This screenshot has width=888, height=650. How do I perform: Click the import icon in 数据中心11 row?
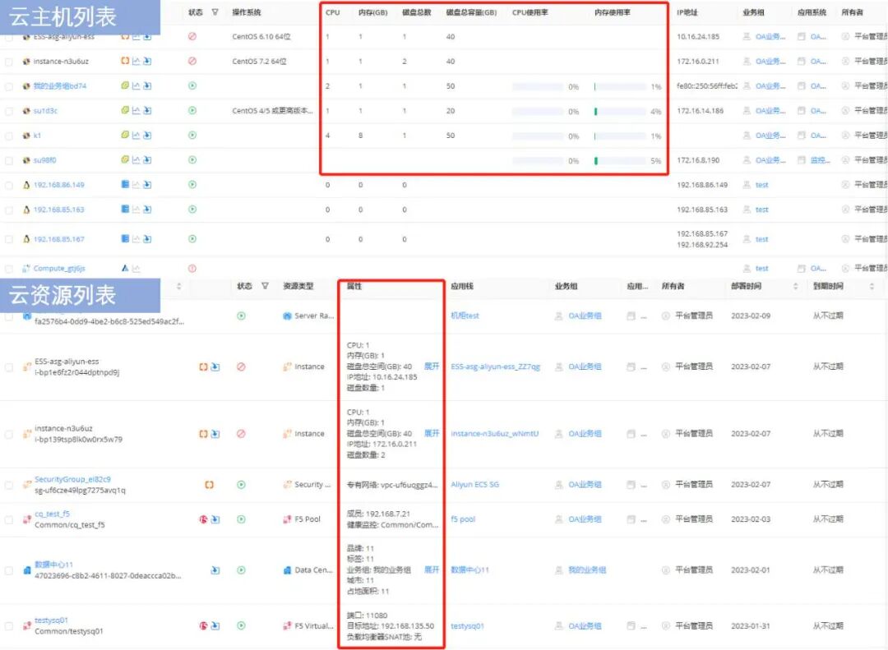point(215,570)
